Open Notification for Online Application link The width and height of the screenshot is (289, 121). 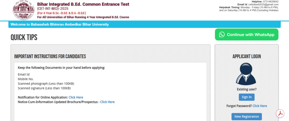click(76, 97)
